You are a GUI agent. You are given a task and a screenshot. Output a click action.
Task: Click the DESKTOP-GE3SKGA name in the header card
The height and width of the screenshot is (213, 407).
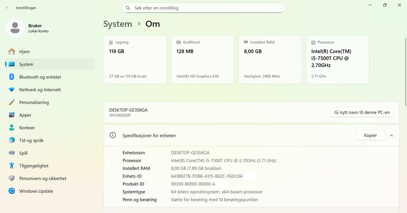click(x=128, y=110)
